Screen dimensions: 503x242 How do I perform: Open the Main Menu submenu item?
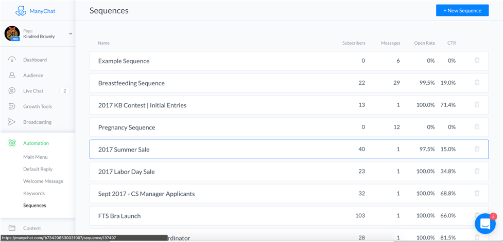click(x=36, y=157)
